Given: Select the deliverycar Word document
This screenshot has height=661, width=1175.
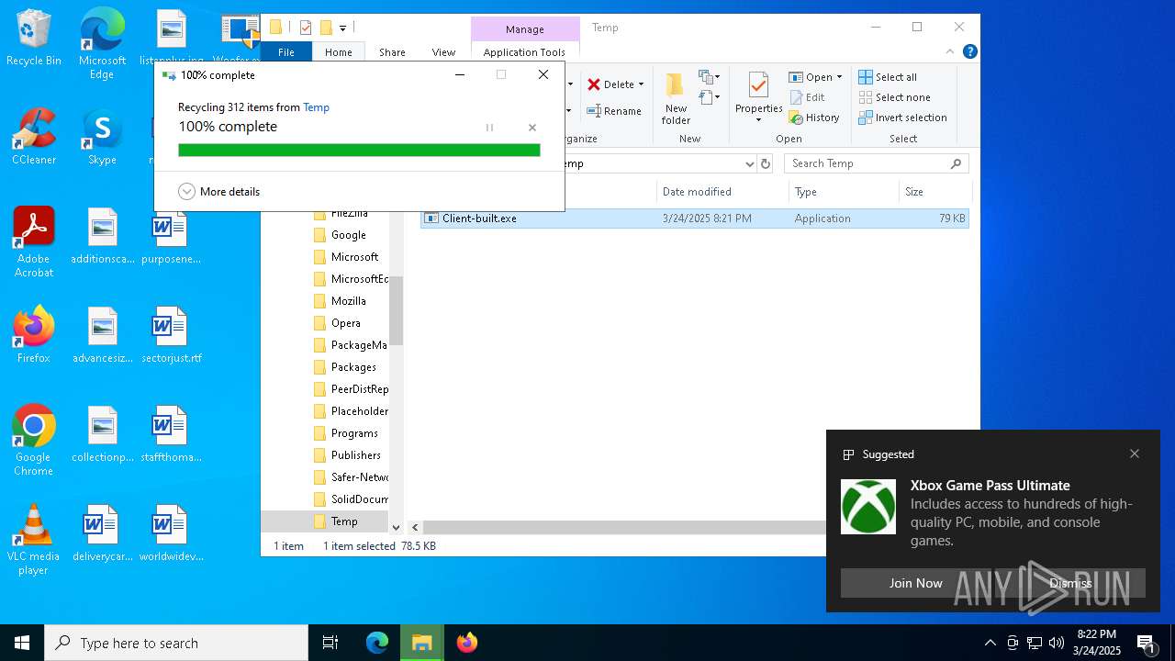Looking at the screenshot, I should pos(103,533).
